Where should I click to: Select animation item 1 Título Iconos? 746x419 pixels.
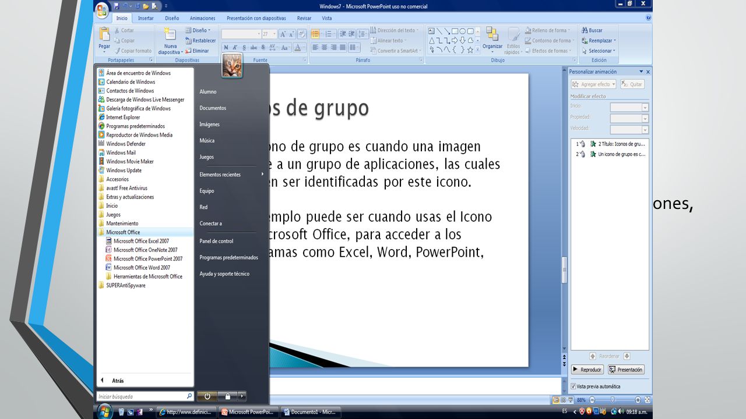tap(611, 144)
